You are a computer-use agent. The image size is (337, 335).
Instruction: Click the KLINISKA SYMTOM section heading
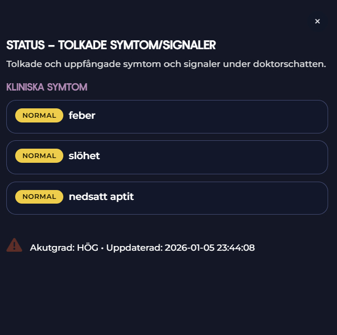click(47, 87)
